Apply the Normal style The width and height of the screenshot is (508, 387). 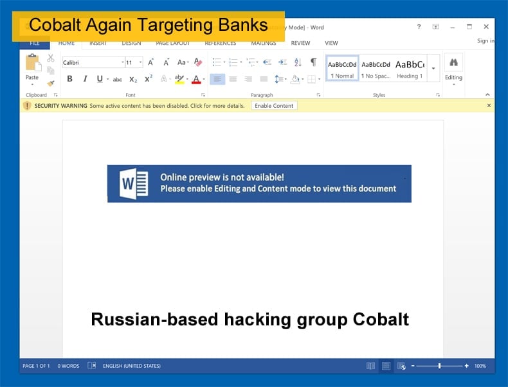[x=342, y=68]
